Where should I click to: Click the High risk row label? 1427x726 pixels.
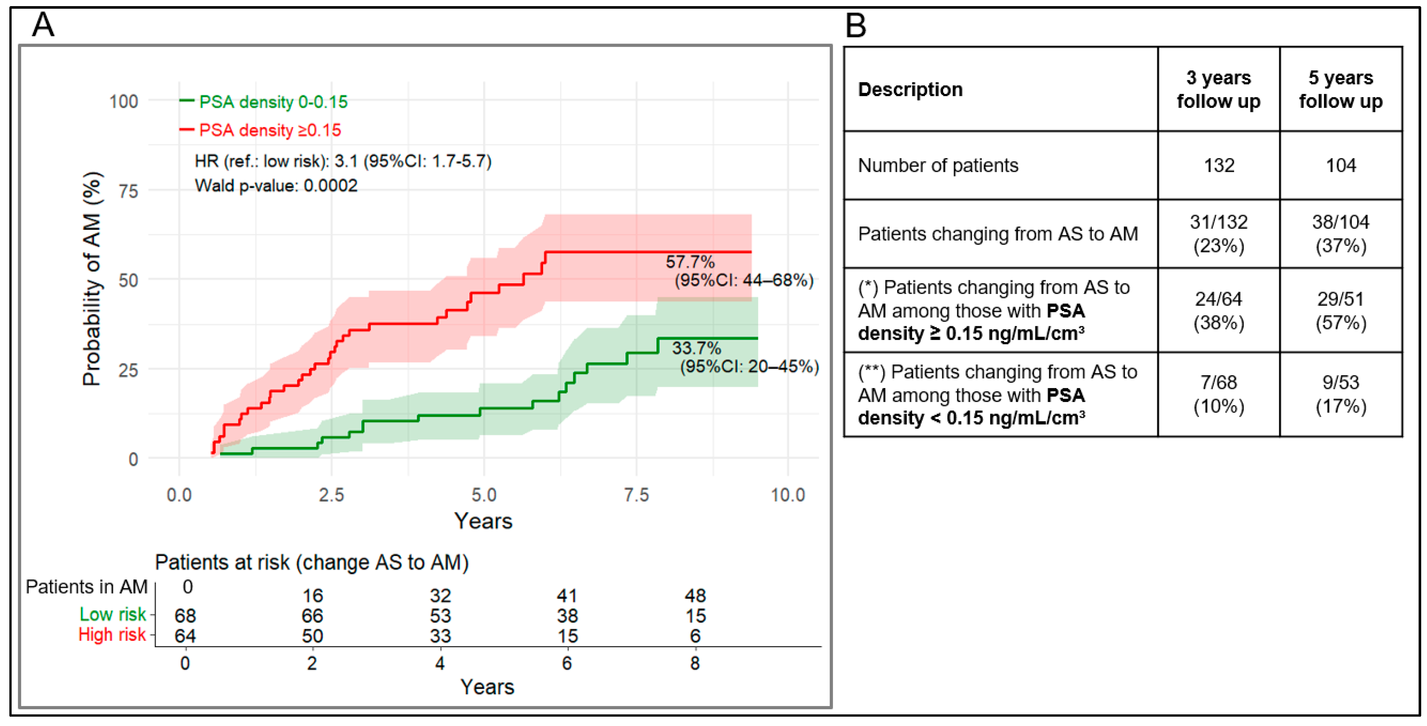(x=112, y=634)
